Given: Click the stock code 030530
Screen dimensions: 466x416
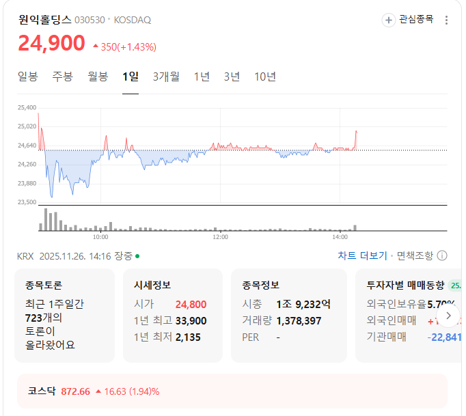Looking at the screenshot, I should (x=90, y=20).
